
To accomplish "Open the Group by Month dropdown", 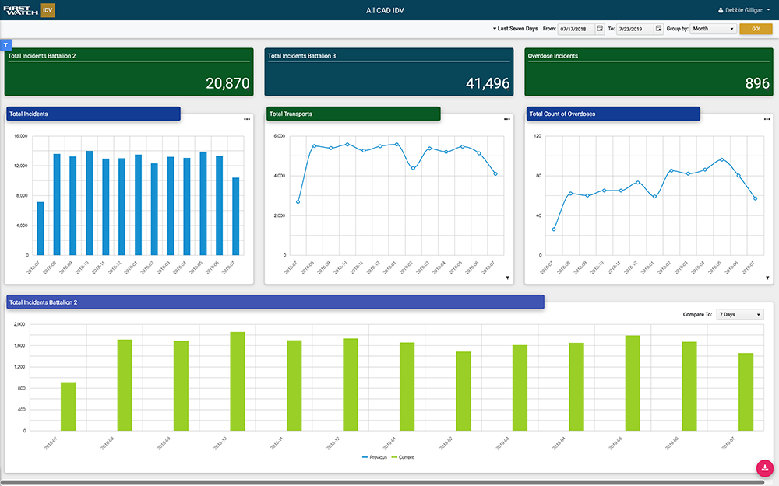I will 713,29.
